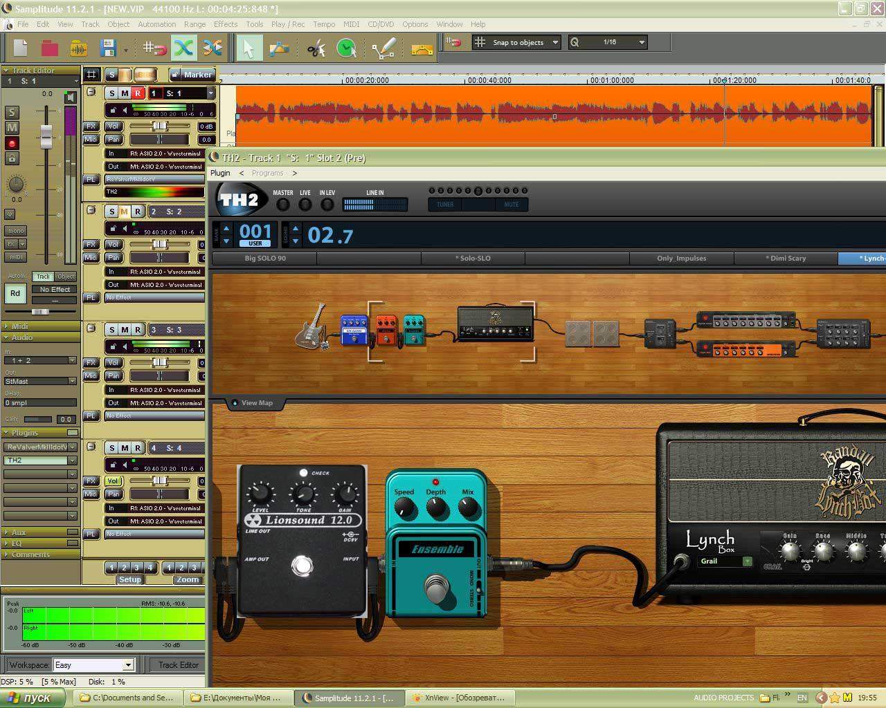Select the Dimi Scary preset tab
The width and height of the screenshot is (886, 708).
[x=786, y=259]
